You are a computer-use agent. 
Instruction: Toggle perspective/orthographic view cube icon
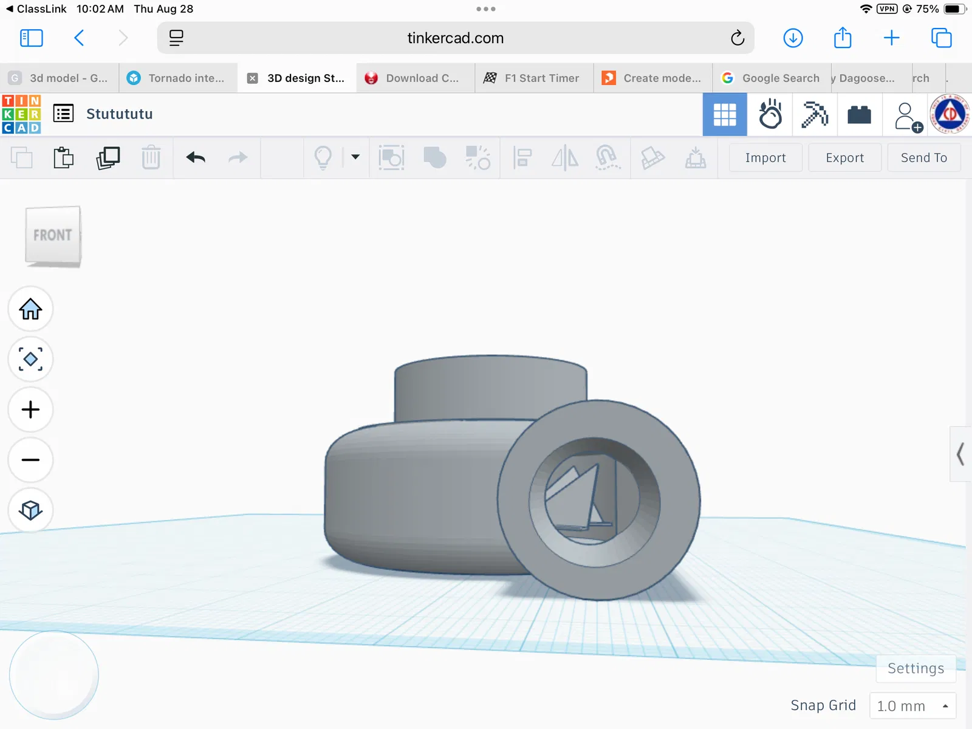tap(30, 510)
